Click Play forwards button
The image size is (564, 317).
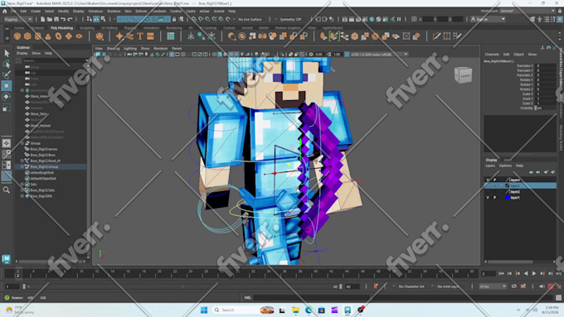point(534,274)
